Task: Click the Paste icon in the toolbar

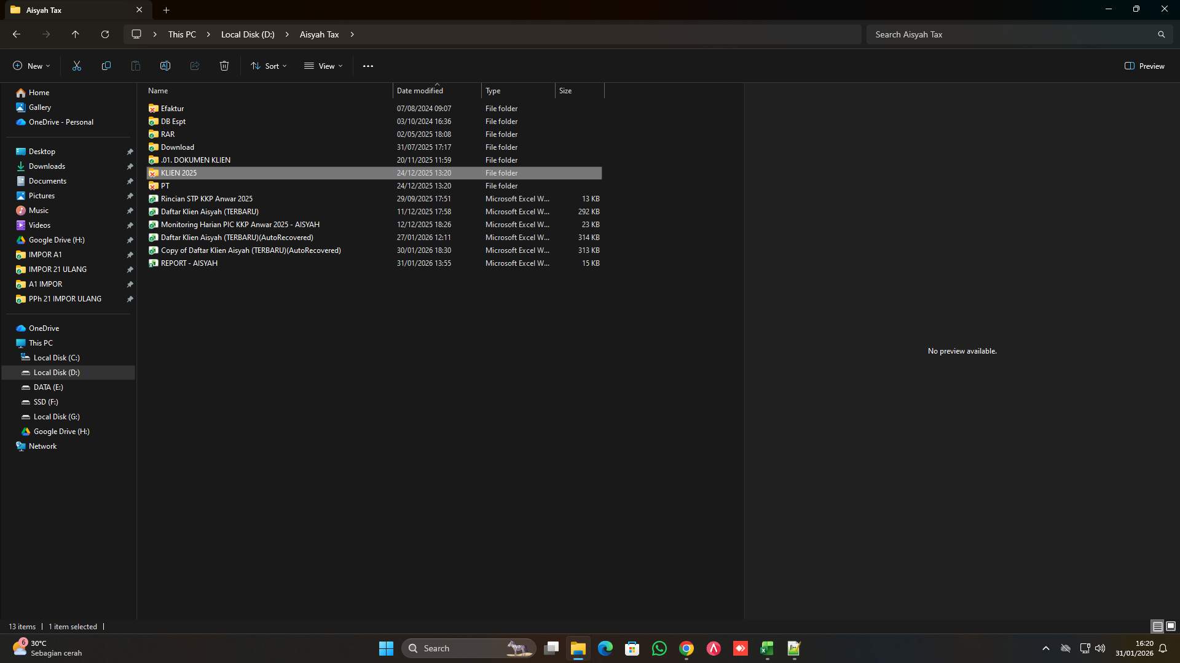Action: (x=135, y=66)
